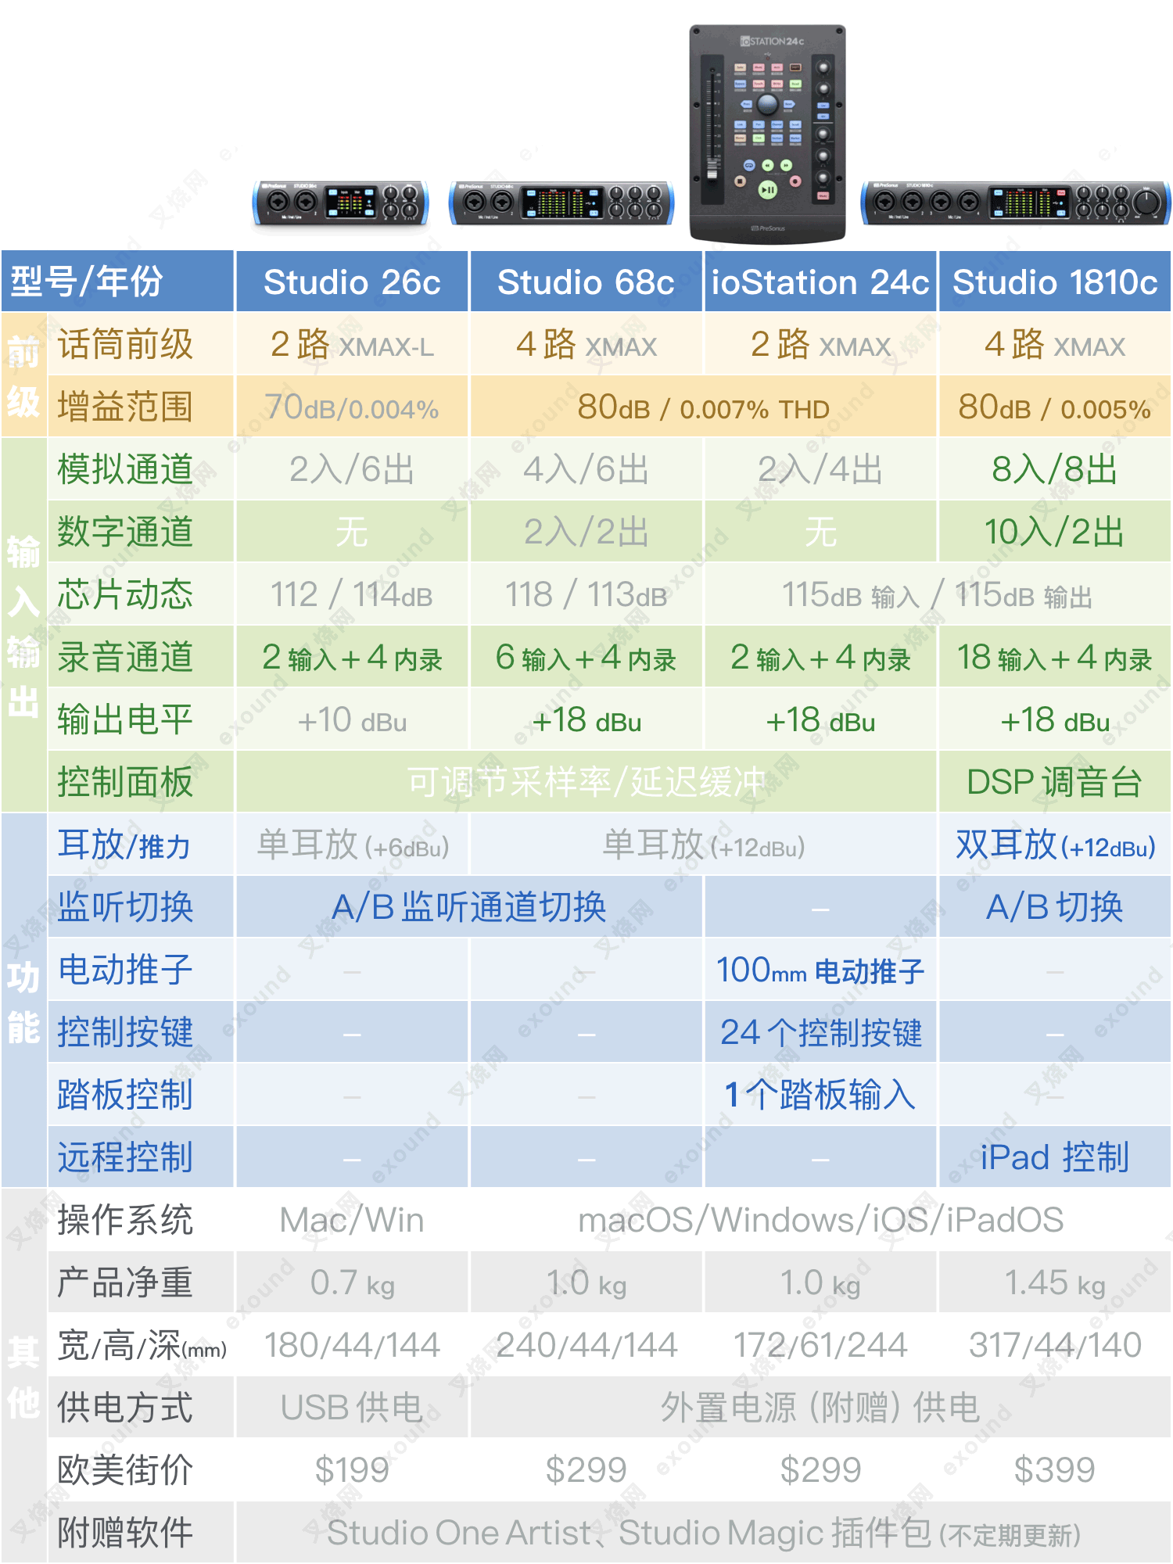Viewport: 1173px width, 1564px height.
Task: Click the '112 / 114dB' cell
Action: tap(352, 594)
